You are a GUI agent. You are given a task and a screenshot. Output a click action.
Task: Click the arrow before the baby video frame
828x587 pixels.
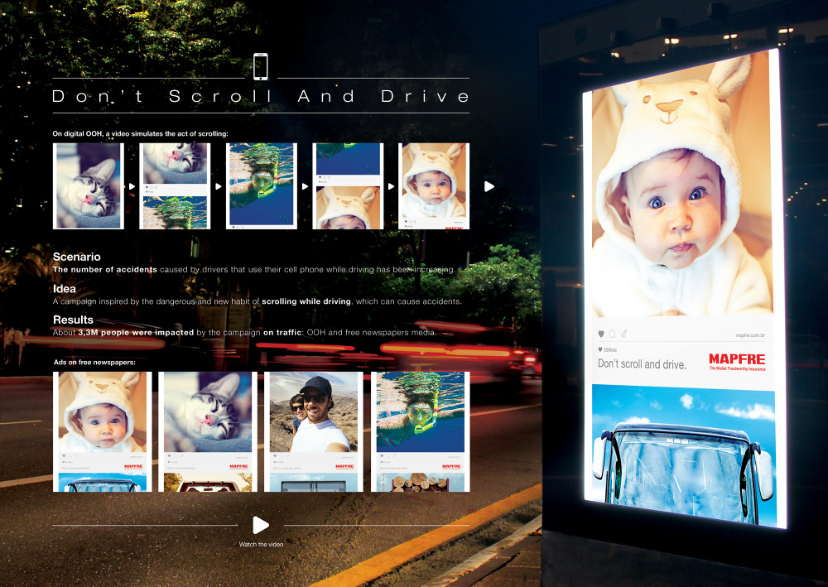pyautogui.click(x=391, y=186)
